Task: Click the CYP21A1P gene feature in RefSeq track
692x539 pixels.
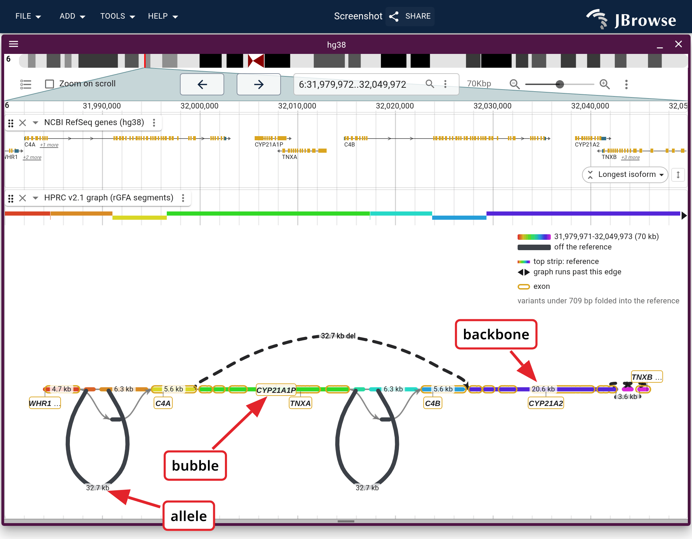Action: (x=273, y=138)
